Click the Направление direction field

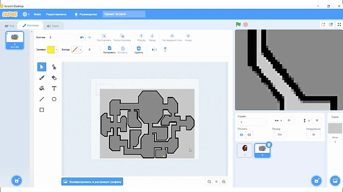pos(313,135)
